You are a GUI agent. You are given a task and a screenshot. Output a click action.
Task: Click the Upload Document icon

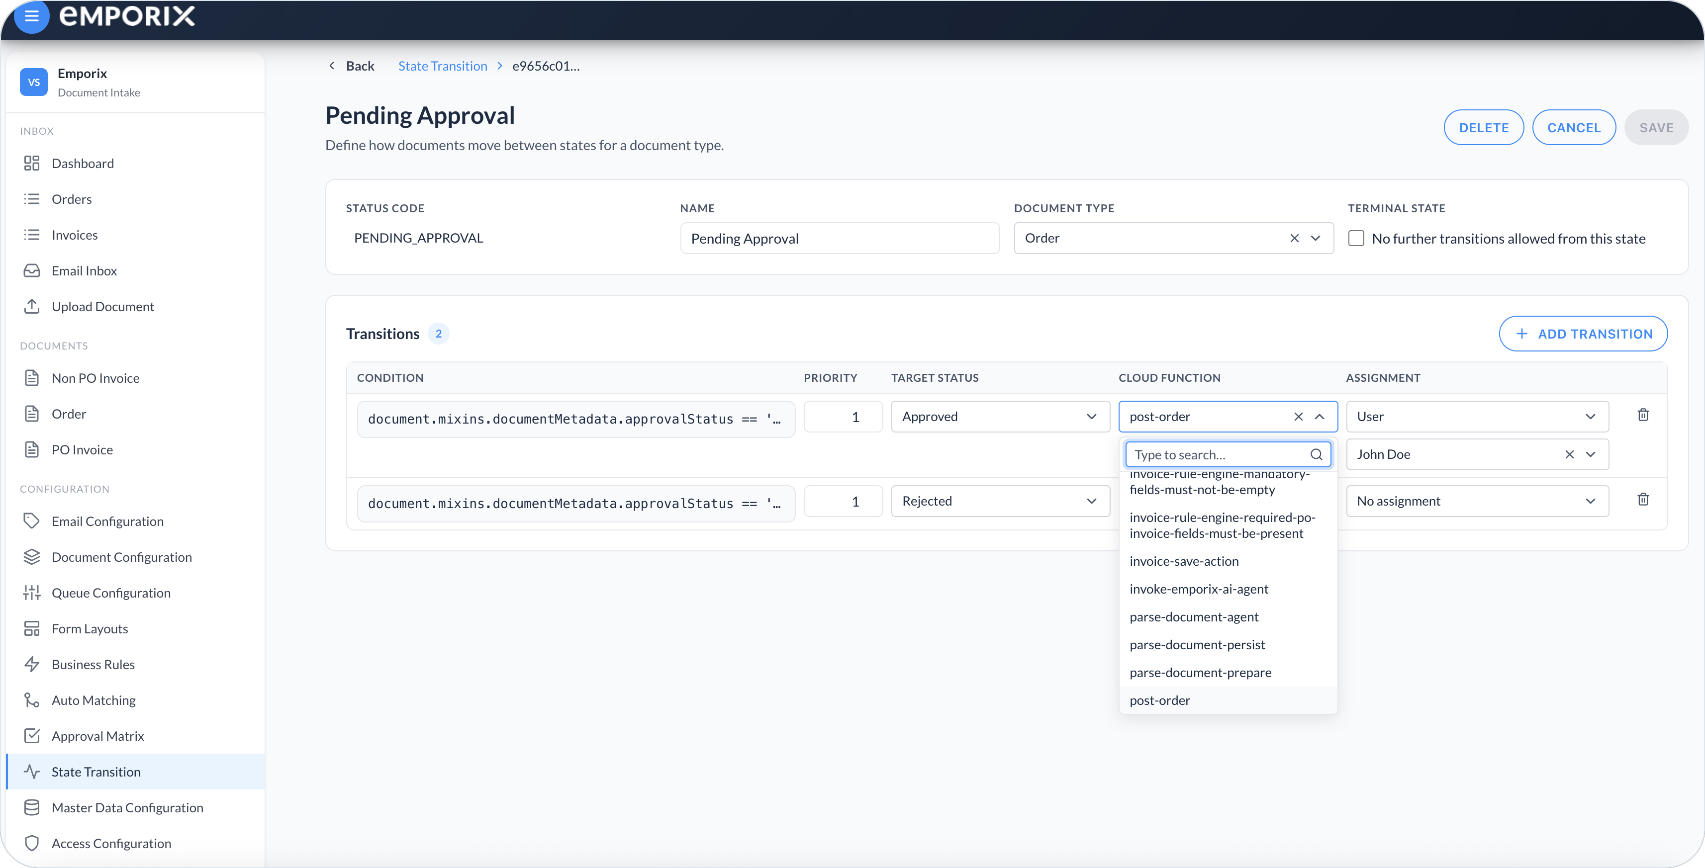pos(31,306)
